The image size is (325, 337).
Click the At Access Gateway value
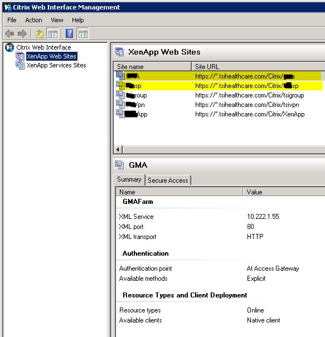(273, 268)
